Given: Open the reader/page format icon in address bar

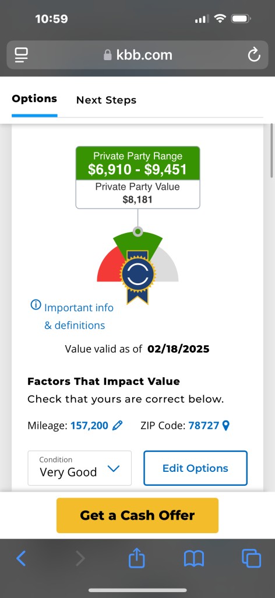Looking at the screenshot, I should 22,55.
